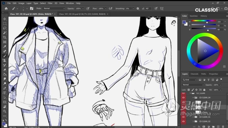Switch to the Swatches tab
The height and width of the screenshot is (128, 228).
tap(194, 16)
